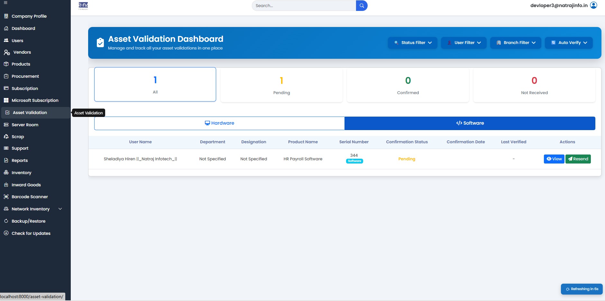Click the Support ticket icon
605x301 pixels.
[x=6, y=148]
